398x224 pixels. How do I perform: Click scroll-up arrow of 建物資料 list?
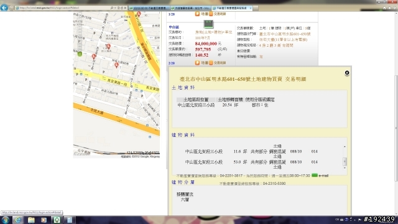345,147
